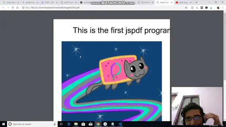226x127 pixels.
Task: Click the black M extension icon
Action: pyautogui.click(x=202, y=8)
